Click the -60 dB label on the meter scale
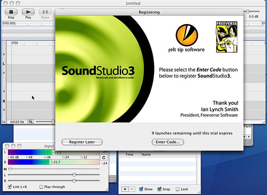Image resolution: width=267 pixels, height=195 pixels. pos(14,157)
